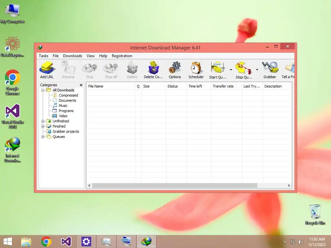The image size is (331, 248).
Task: Open the Help menu
Action: point(103,56)
